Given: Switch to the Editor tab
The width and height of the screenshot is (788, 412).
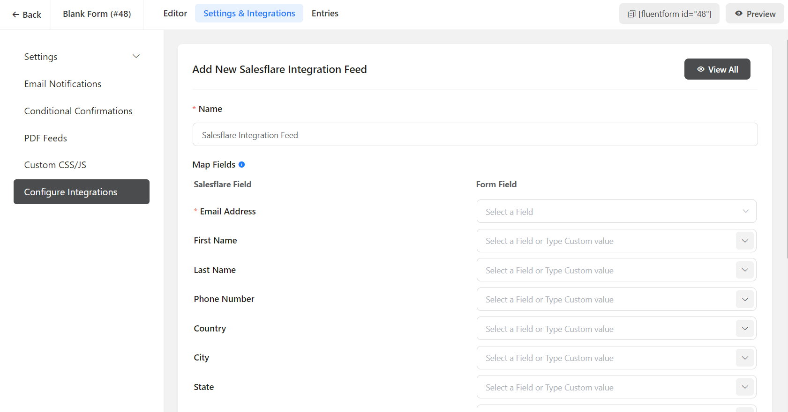Looking at the screenshot, I should [x=175, y=14].
